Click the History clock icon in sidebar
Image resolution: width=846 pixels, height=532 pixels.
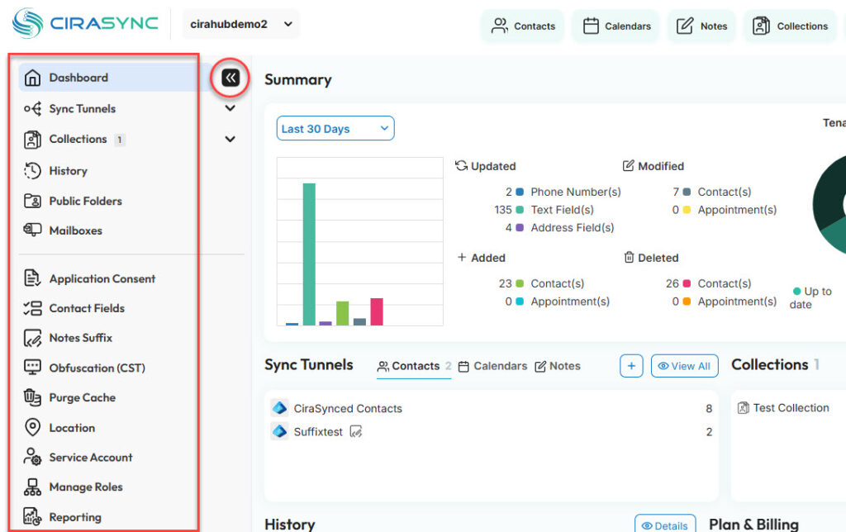click(x=32, y=170)
